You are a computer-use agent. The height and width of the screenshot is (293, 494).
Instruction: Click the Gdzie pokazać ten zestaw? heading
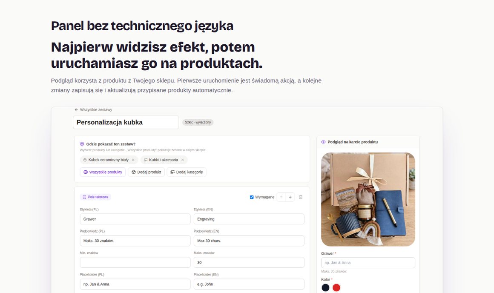point(111,144)
